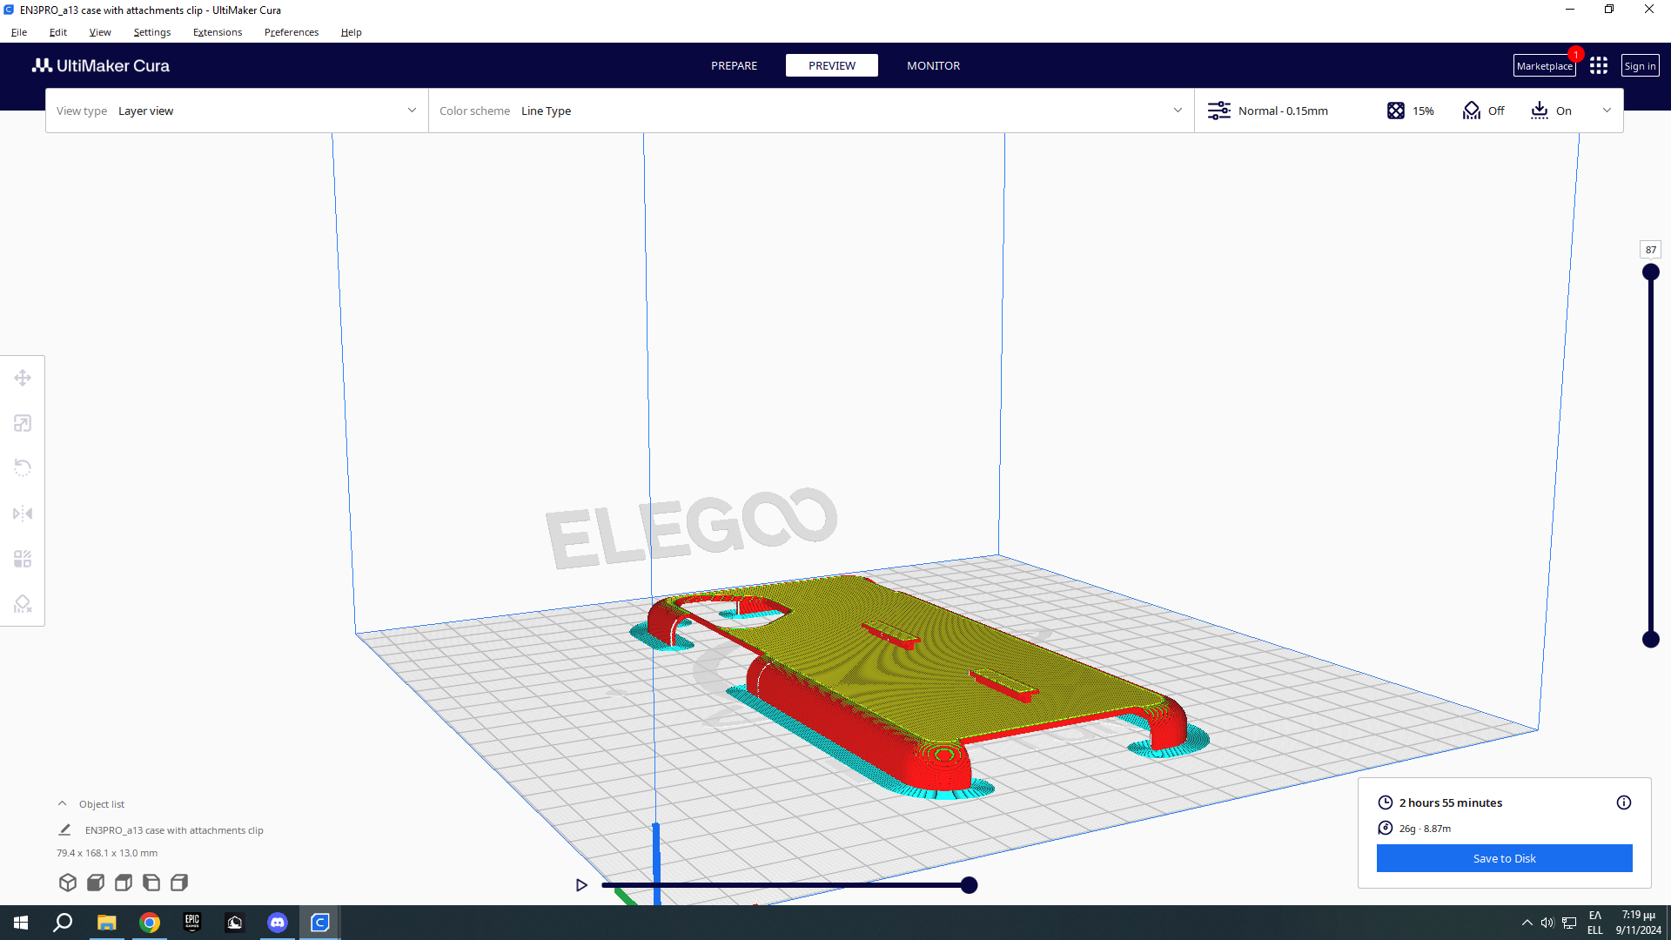Screen dimensions: 1671x940
Task: Switch to top view camera icon
Action: (x=124, y=883)
